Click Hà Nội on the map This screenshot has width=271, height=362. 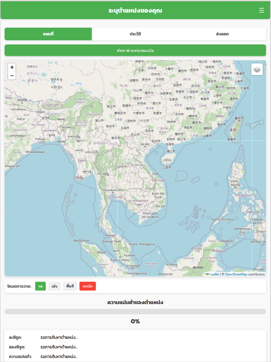pyautogui.click(x=145, y=144)
